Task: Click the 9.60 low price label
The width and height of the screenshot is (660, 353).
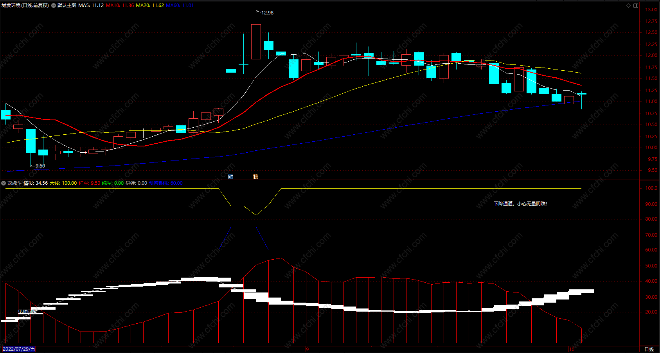Action: coord(40,166)
